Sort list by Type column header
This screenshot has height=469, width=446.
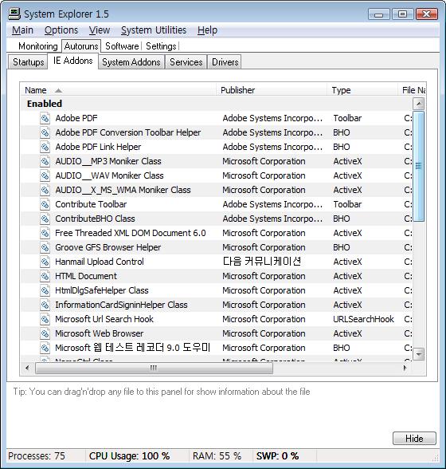(x=363, y=90)
